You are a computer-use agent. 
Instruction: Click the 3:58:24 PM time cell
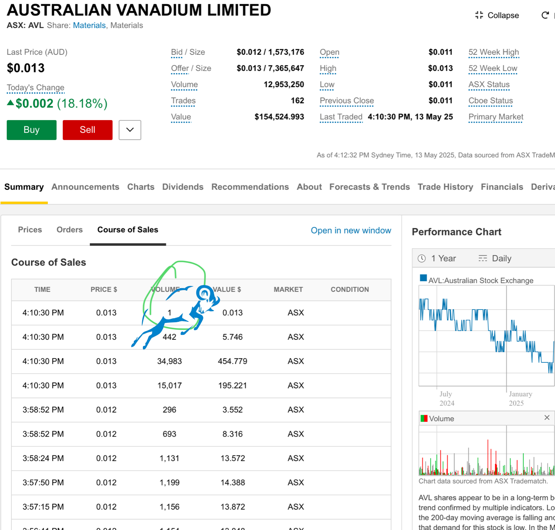(43, 458)
